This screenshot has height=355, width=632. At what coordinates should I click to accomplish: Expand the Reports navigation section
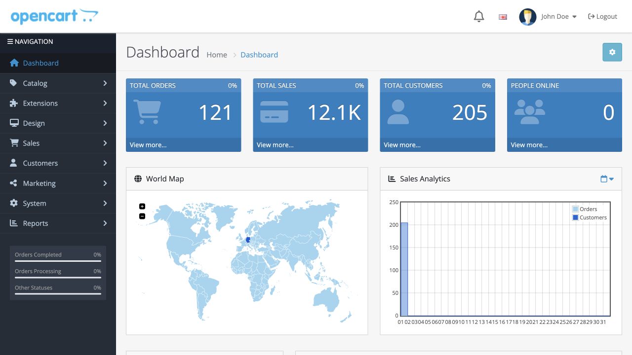(58, 223)
